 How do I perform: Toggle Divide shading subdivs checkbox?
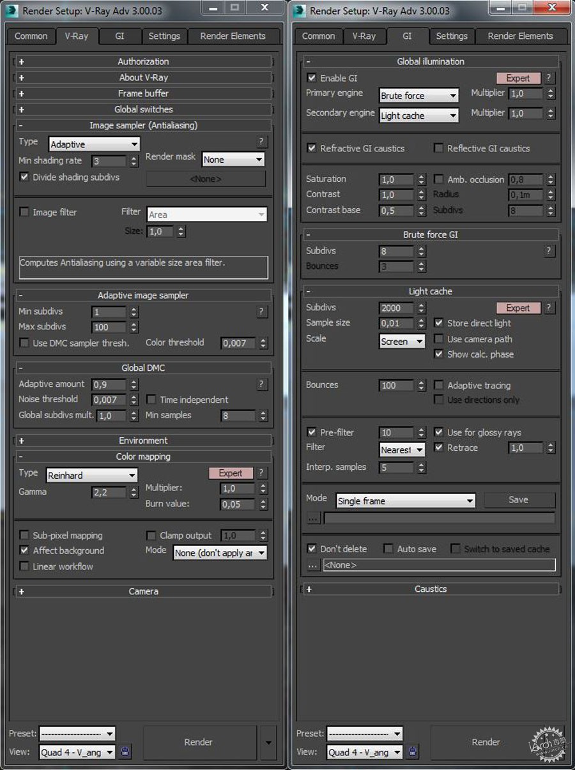coord(24,177)
